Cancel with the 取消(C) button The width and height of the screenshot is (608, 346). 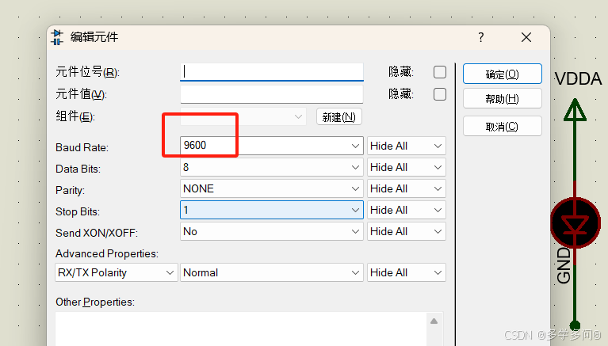point(502,127)
